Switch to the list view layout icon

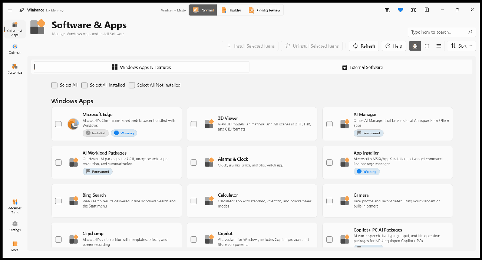pos(439,46)
